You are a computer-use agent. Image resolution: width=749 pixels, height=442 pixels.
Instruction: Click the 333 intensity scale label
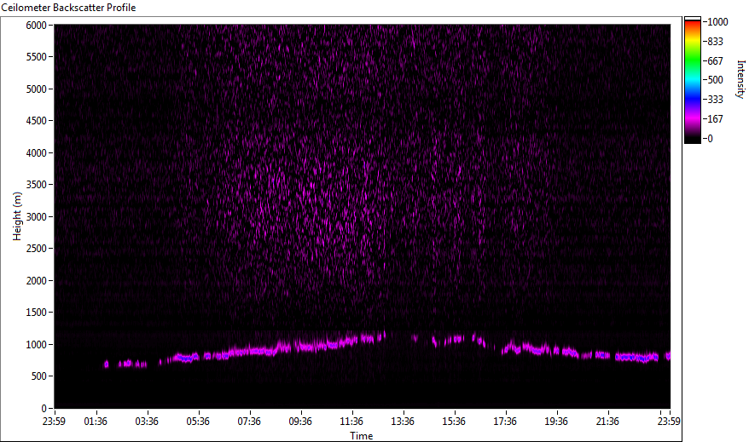pyautogui.click(x=715, y=100)
